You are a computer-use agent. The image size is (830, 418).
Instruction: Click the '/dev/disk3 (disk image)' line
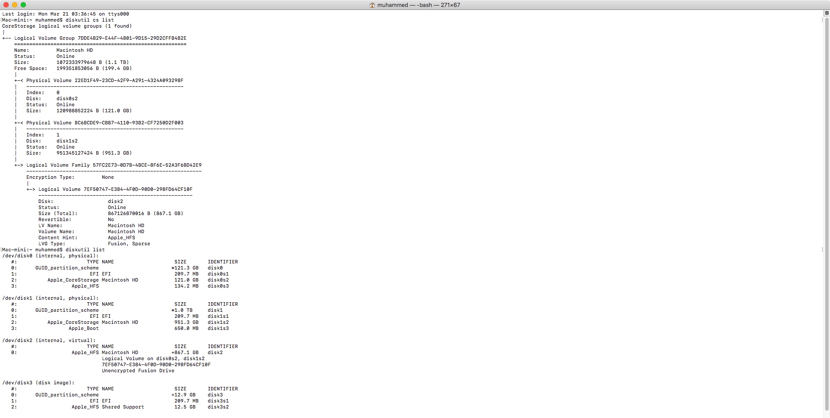(38, 383)
